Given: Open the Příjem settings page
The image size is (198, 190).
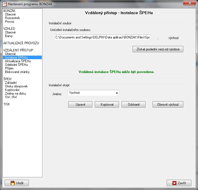Looking at the screenshot, I should pos(9,68).
